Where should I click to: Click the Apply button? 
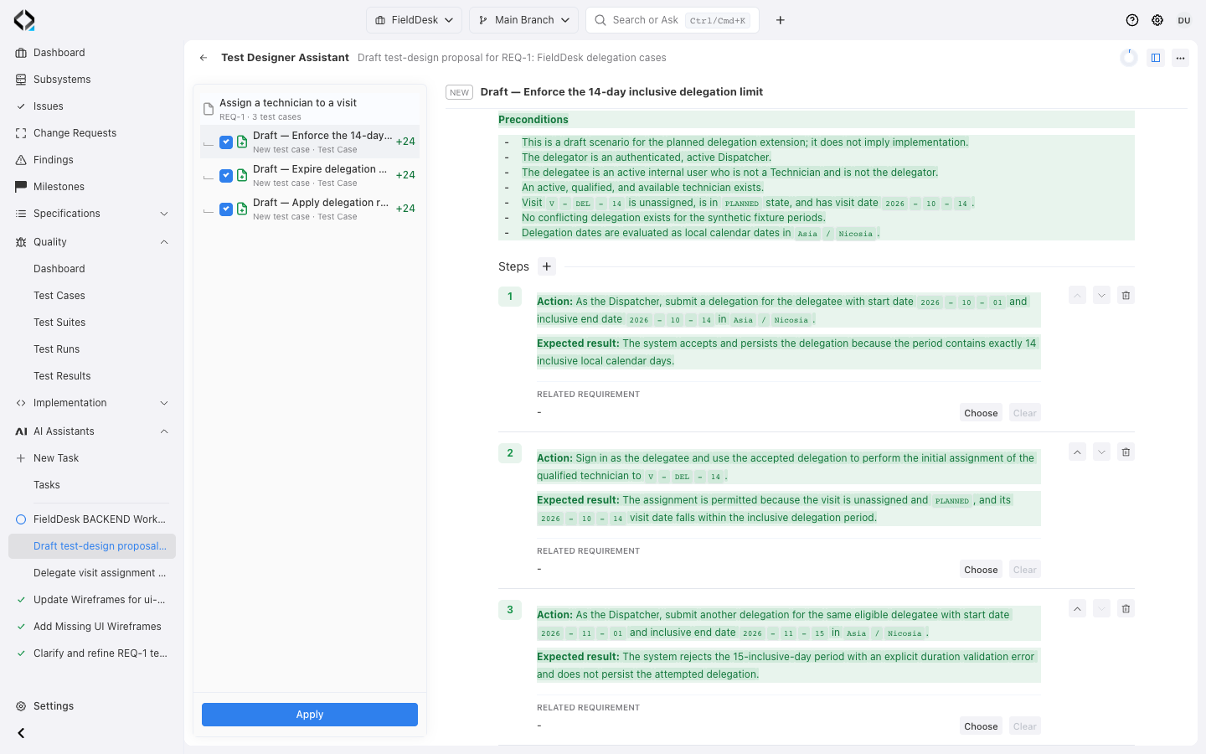[x=310, y=715]
